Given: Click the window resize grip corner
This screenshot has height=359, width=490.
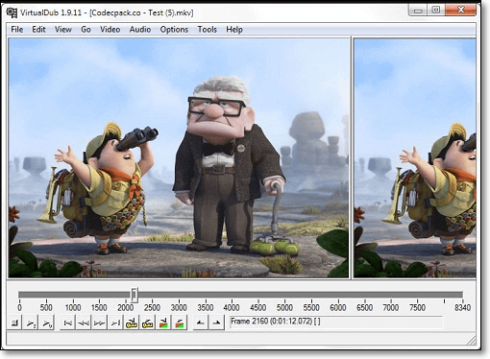Looking at the screenshot, I should pos(472,341).
